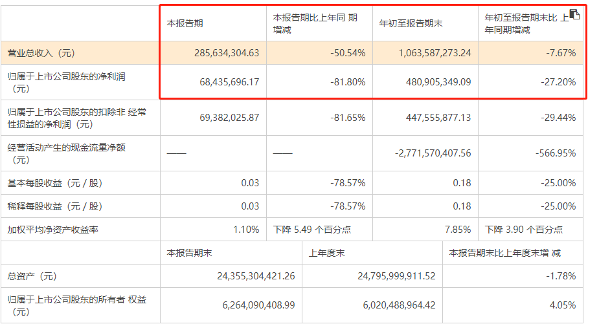Click the -50.54% revenue change cell
This screenshot has width=599, height=335.
(348, 53)
